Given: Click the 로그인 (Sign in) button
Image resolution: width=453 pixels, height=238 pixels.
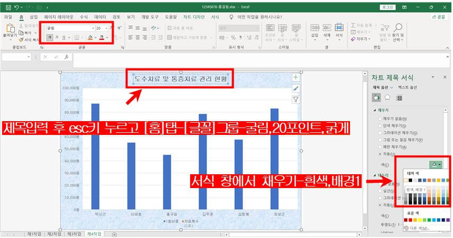Looking at the screenshot, I should tap(388, 7).
